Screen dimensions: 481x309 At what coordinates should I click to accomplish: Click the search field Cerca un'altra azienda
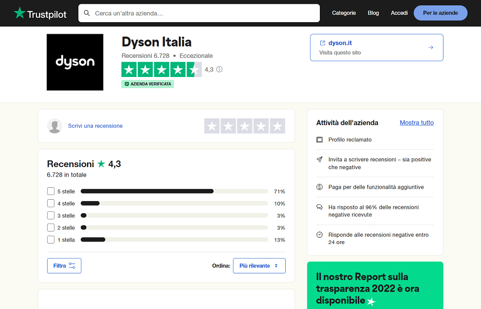click(199, 13)
